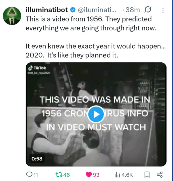Image resolution: width=173 pixels, height=181 pixels.
Task: Open illuminatibot display name link
Action: (47, 10)
